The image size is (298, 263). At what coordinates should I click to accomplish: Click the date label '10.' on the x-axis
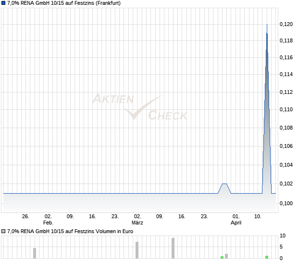(258, 217)
